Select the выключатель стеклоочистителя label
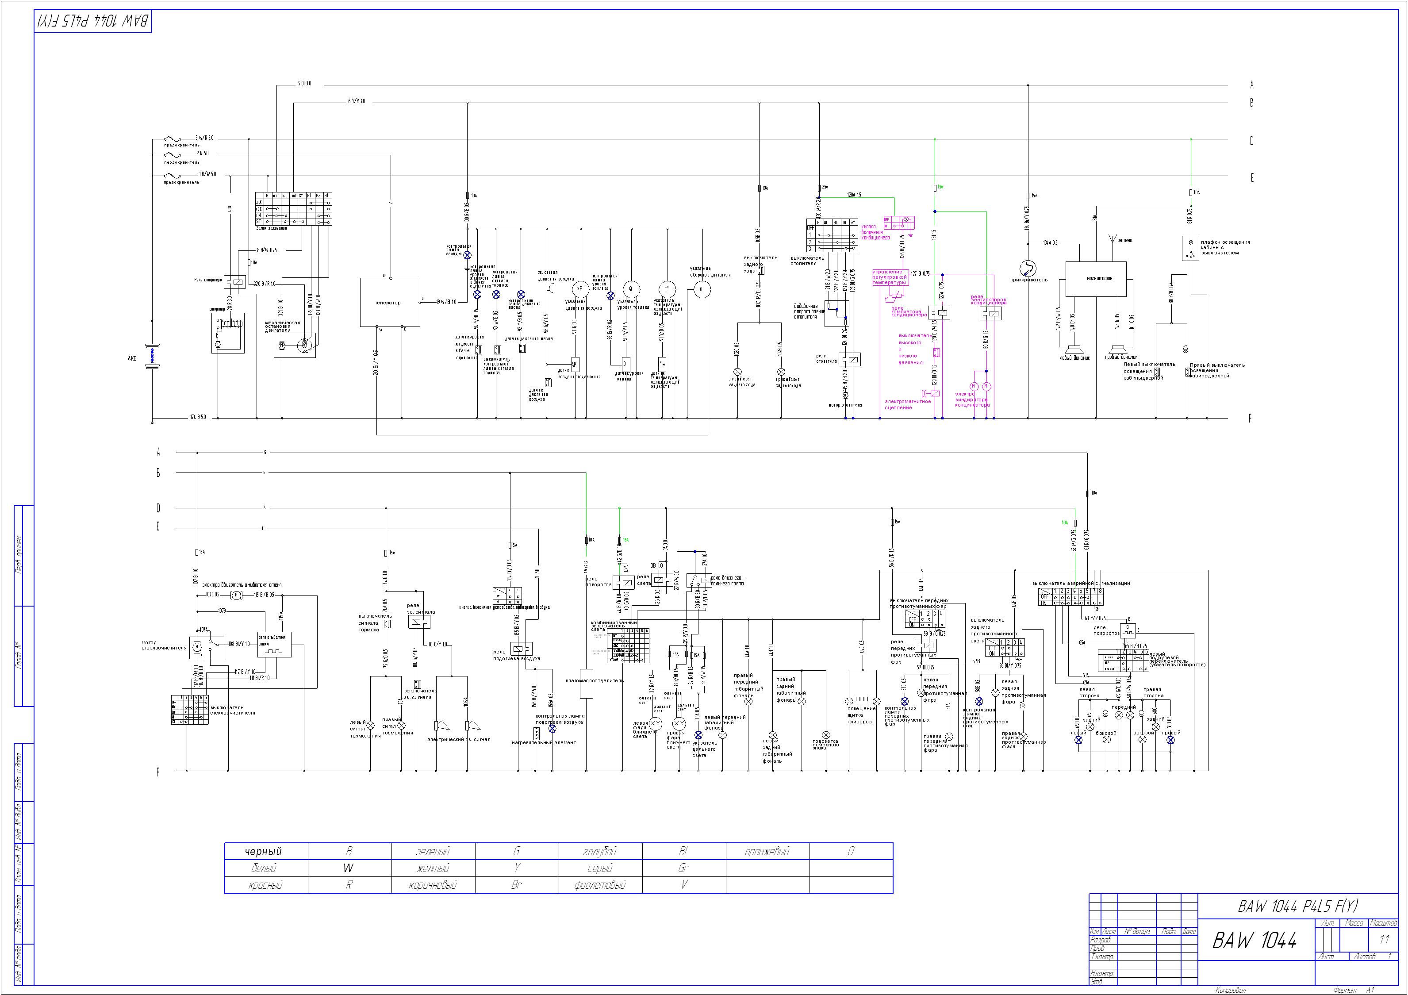Screen dimensions: 1408x995 [x=232, y=710]
